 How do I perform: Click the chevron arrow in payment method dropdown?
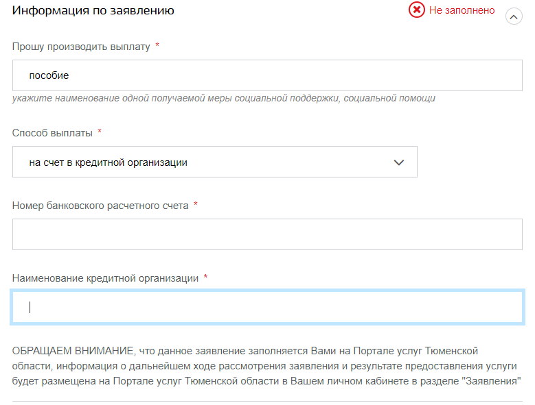point(398,162)
